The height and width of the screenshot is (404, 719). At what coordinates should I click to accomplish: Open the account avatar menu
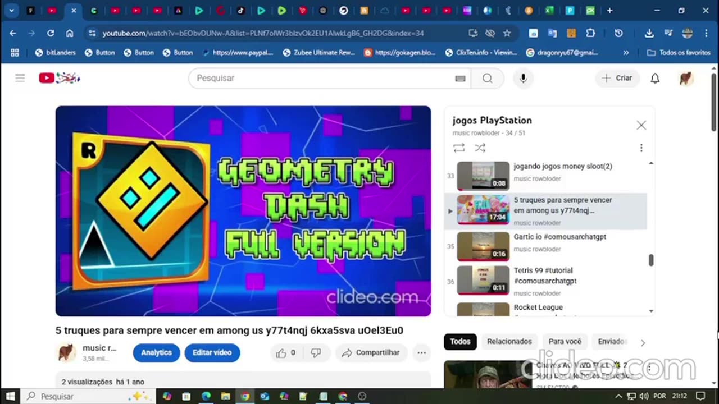pyautogui.click(x=686, y=78)
